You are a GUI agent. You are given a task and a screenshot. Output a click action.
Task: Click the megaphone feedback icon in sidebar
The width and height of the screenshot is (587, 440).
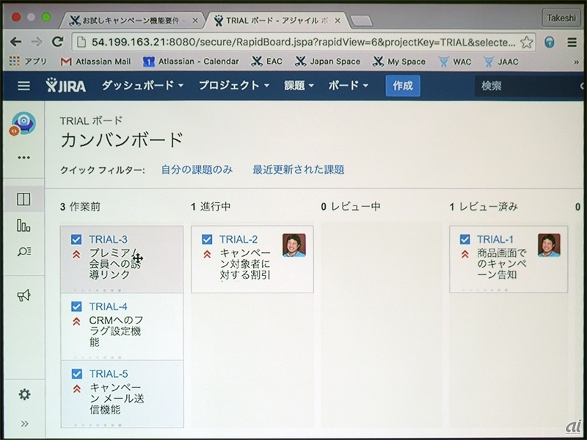24,296
